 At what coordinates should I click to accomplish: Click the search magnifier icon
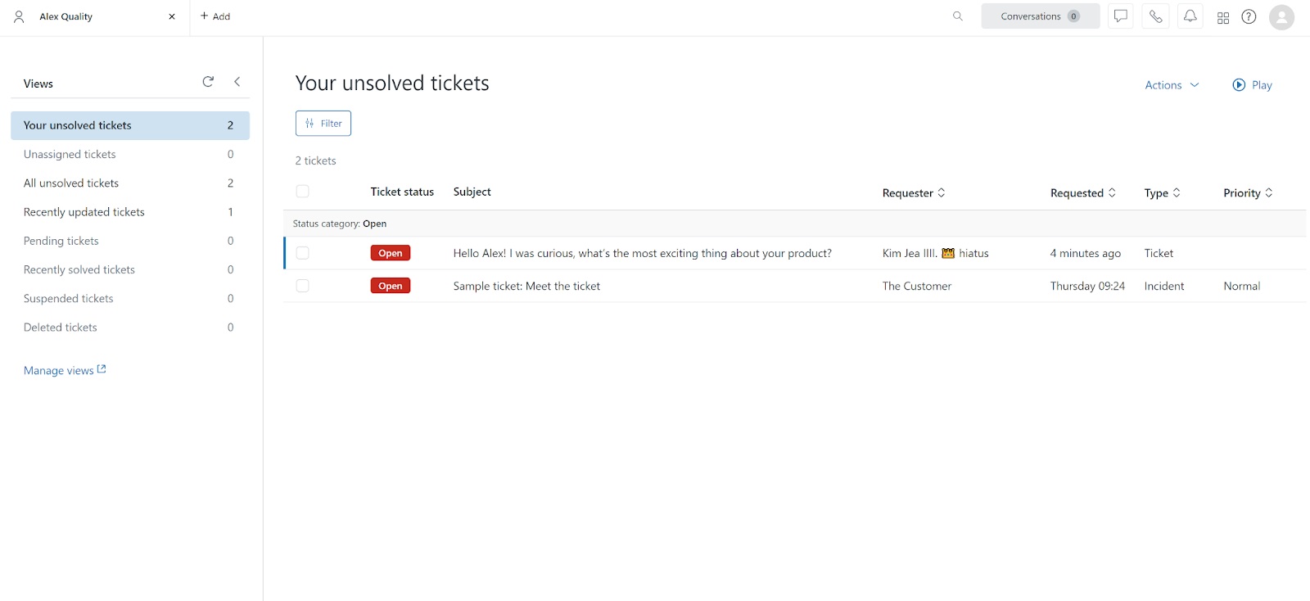pyautogui.click(x=958, y=16)
